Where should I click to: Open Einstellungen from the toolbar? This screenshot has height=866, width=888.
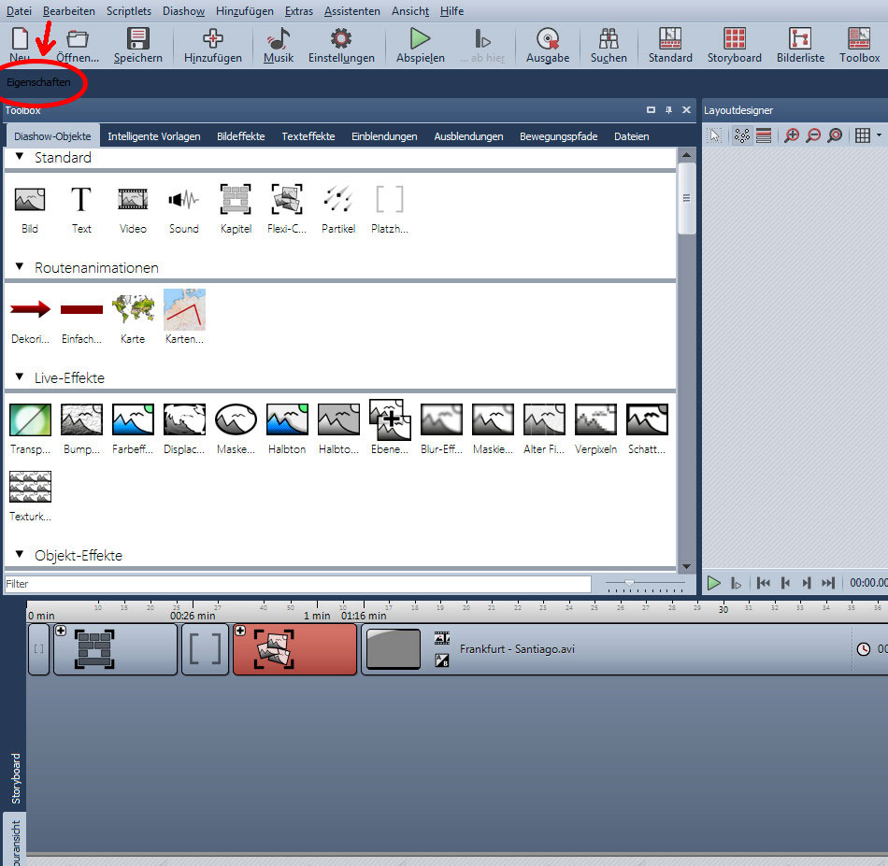(x=341, y=45)
